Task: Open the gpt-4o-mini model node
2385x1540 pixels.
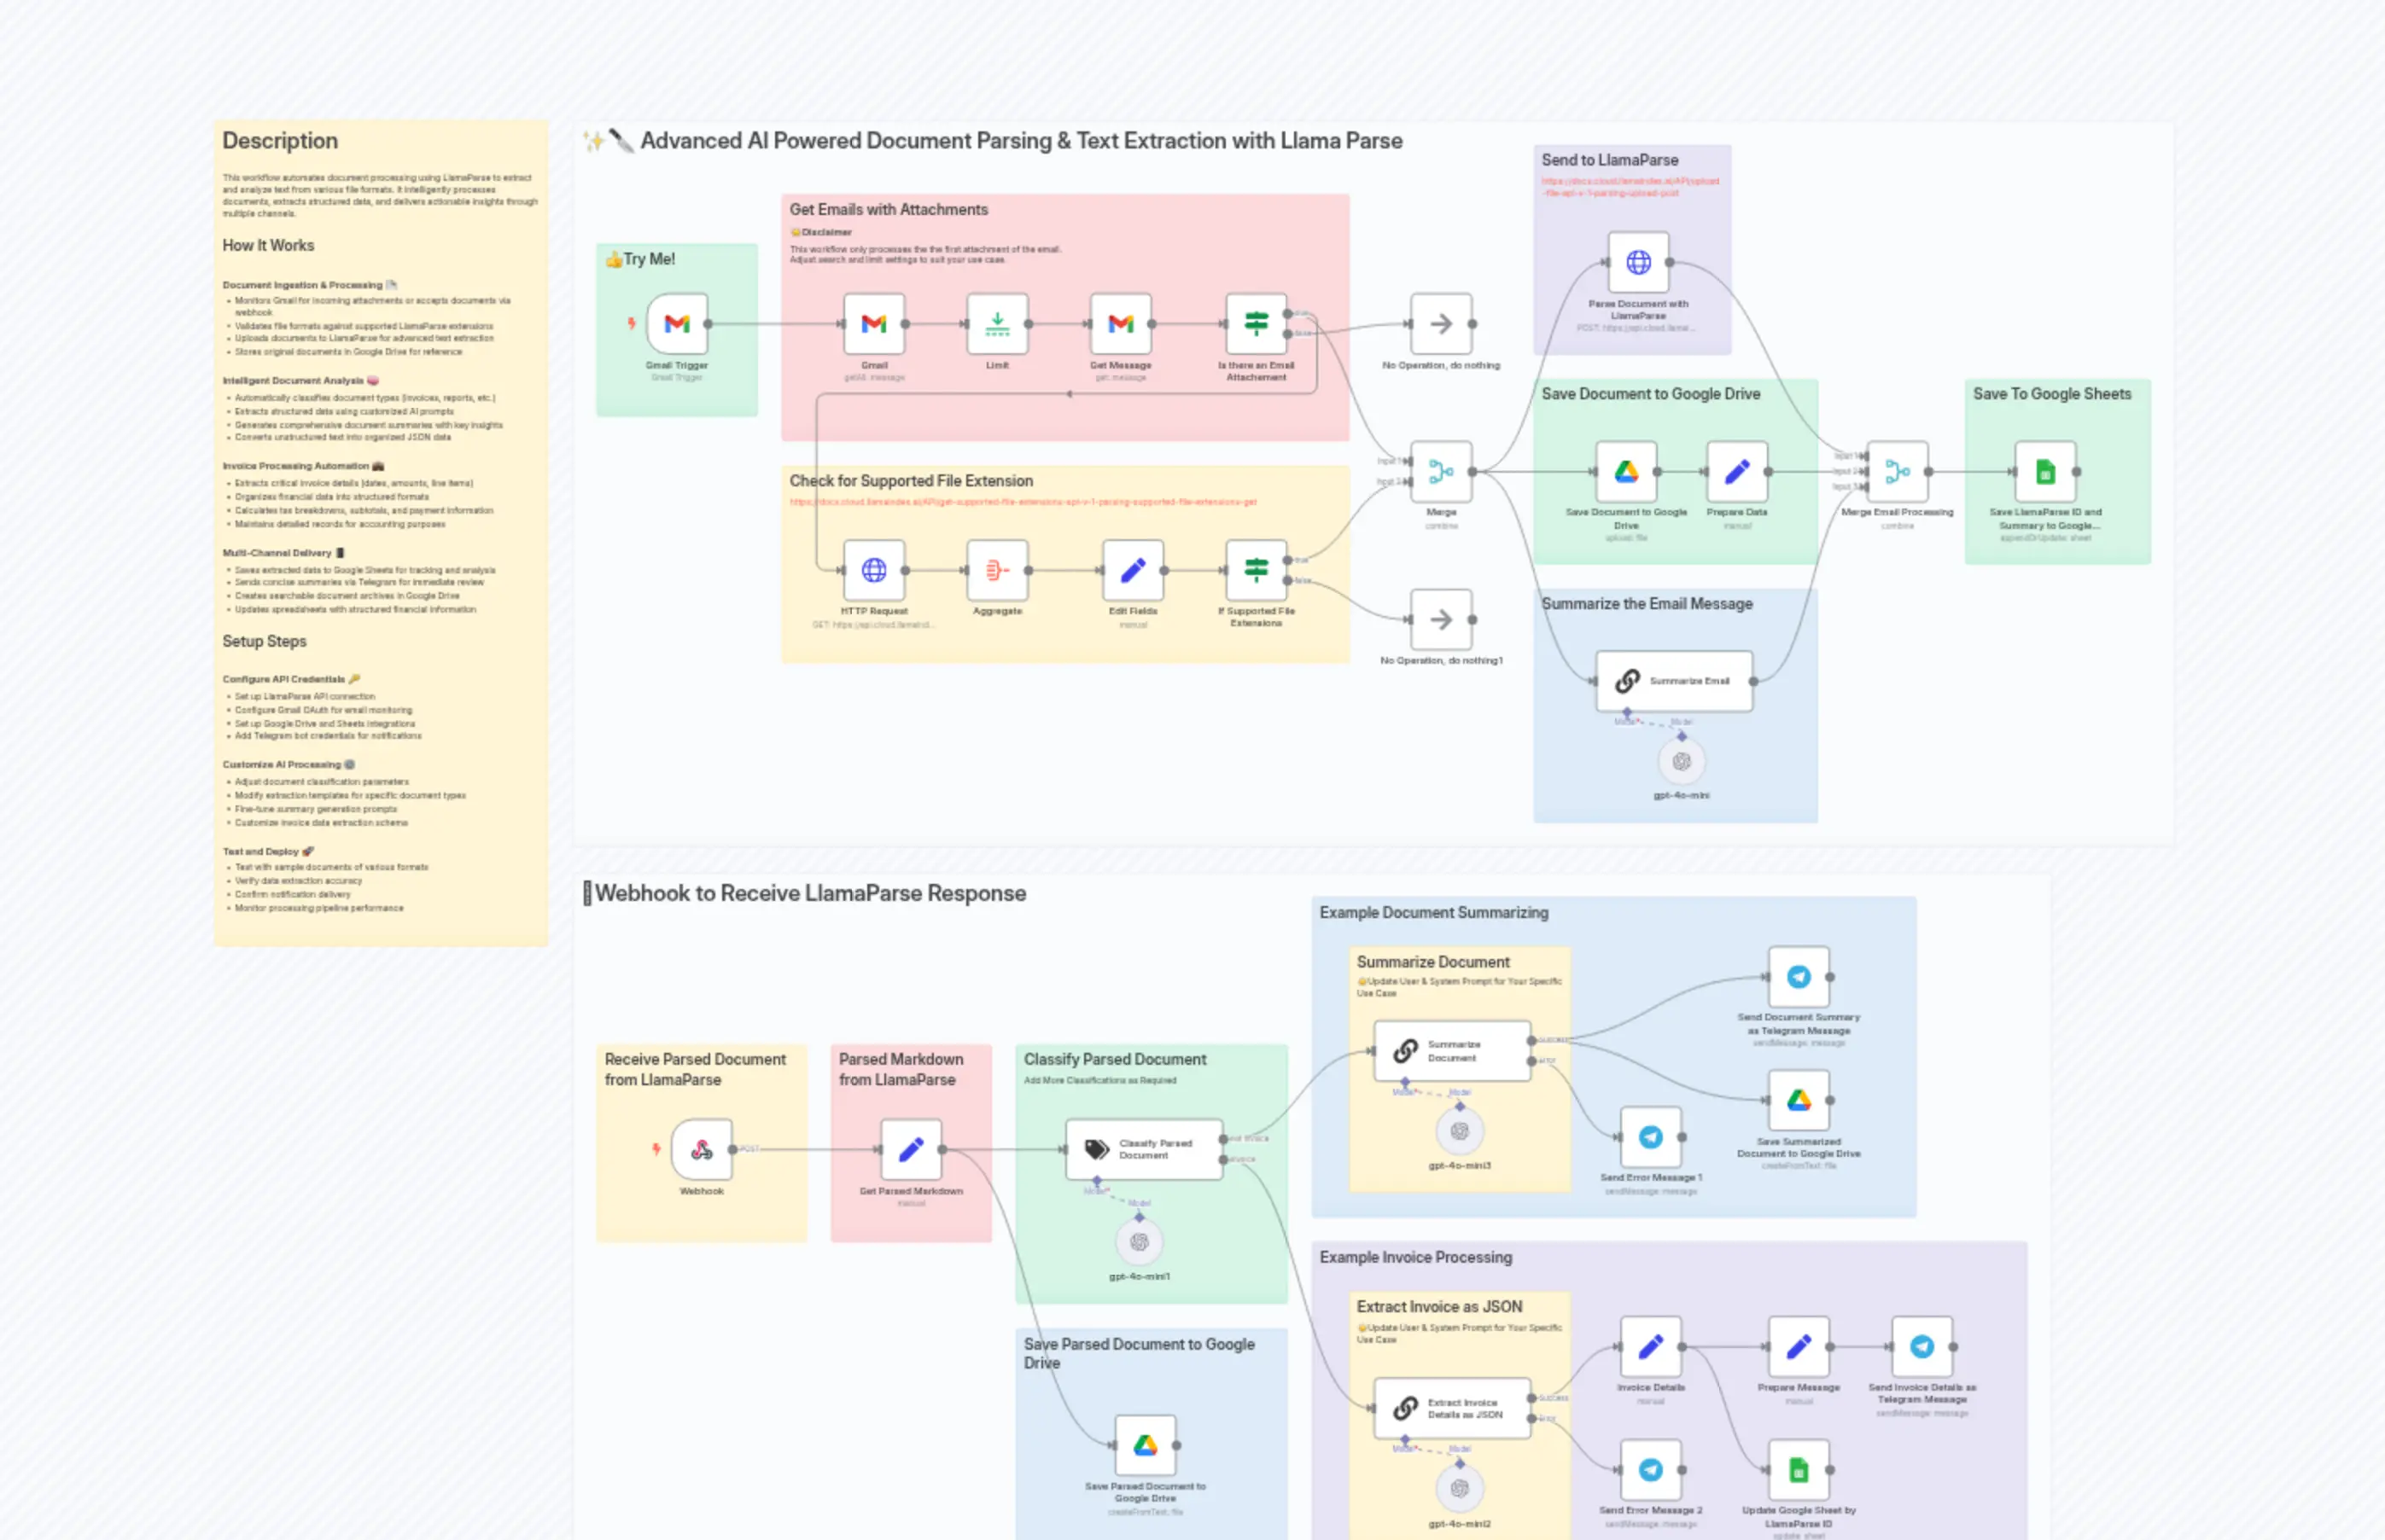Action: pos(1682,762)
